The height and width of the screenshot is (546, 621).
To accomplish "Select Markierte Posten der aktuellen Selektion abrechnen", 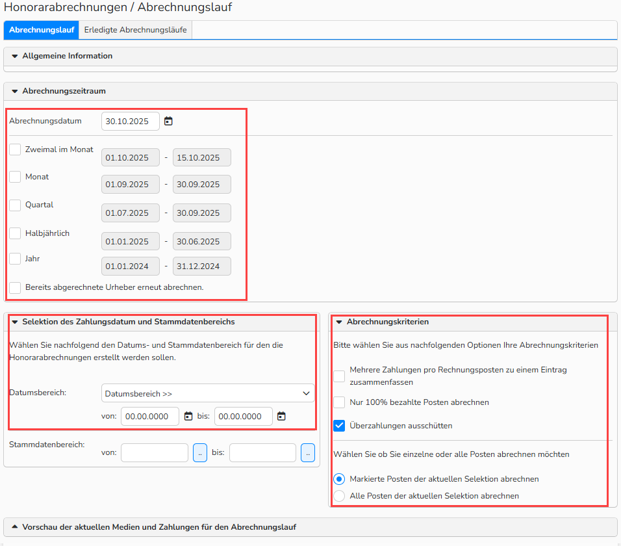I will (x=339, y=479).
